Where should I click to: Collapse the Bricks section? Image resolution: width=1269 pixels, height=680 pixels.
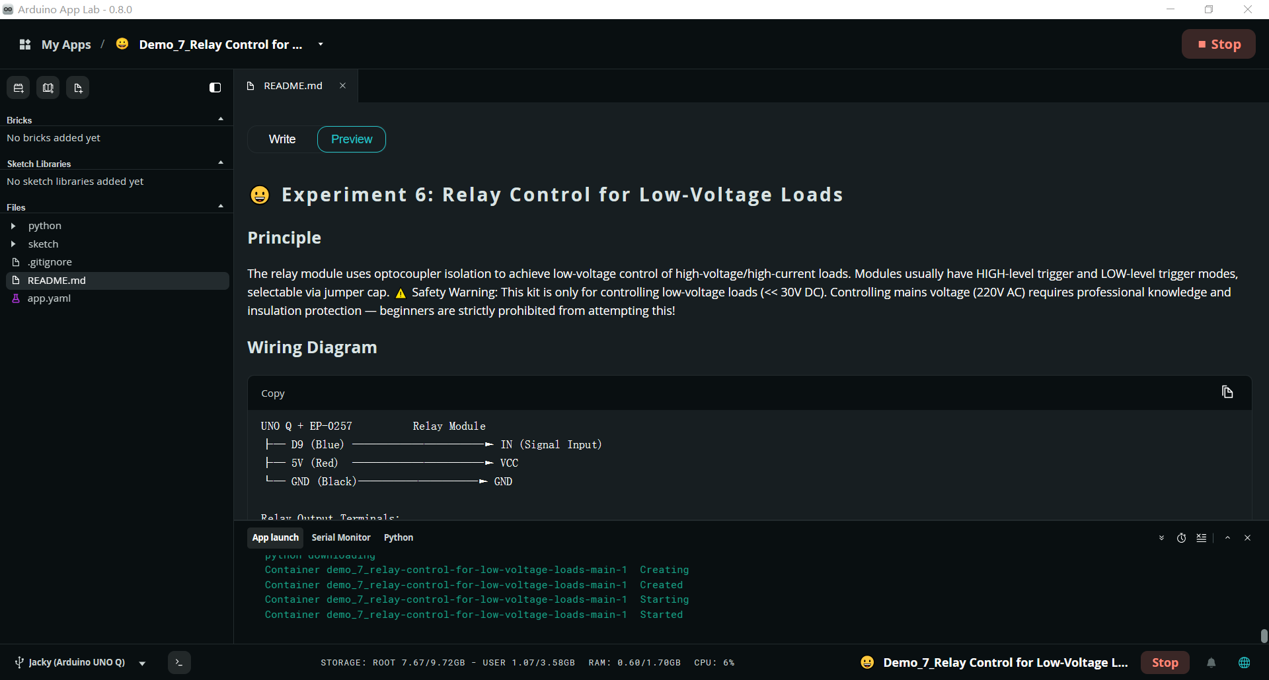[x=221, y=119]
